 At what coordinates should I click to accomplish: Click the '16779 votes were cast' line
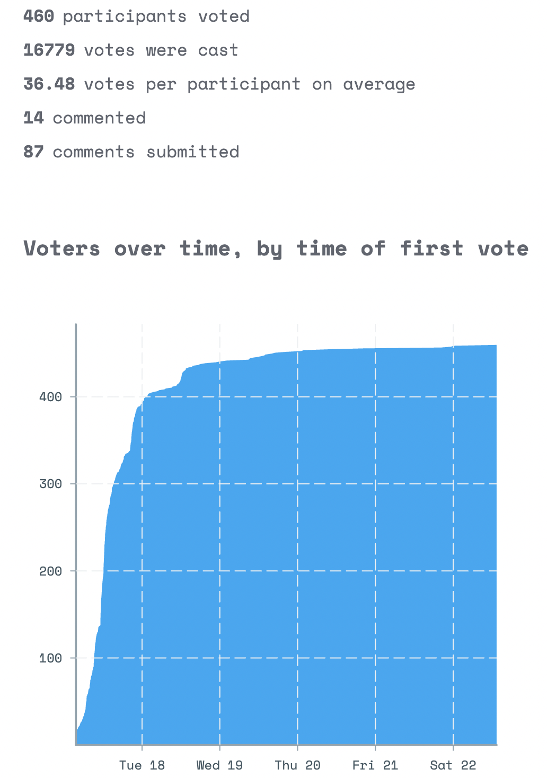point(131,50)
